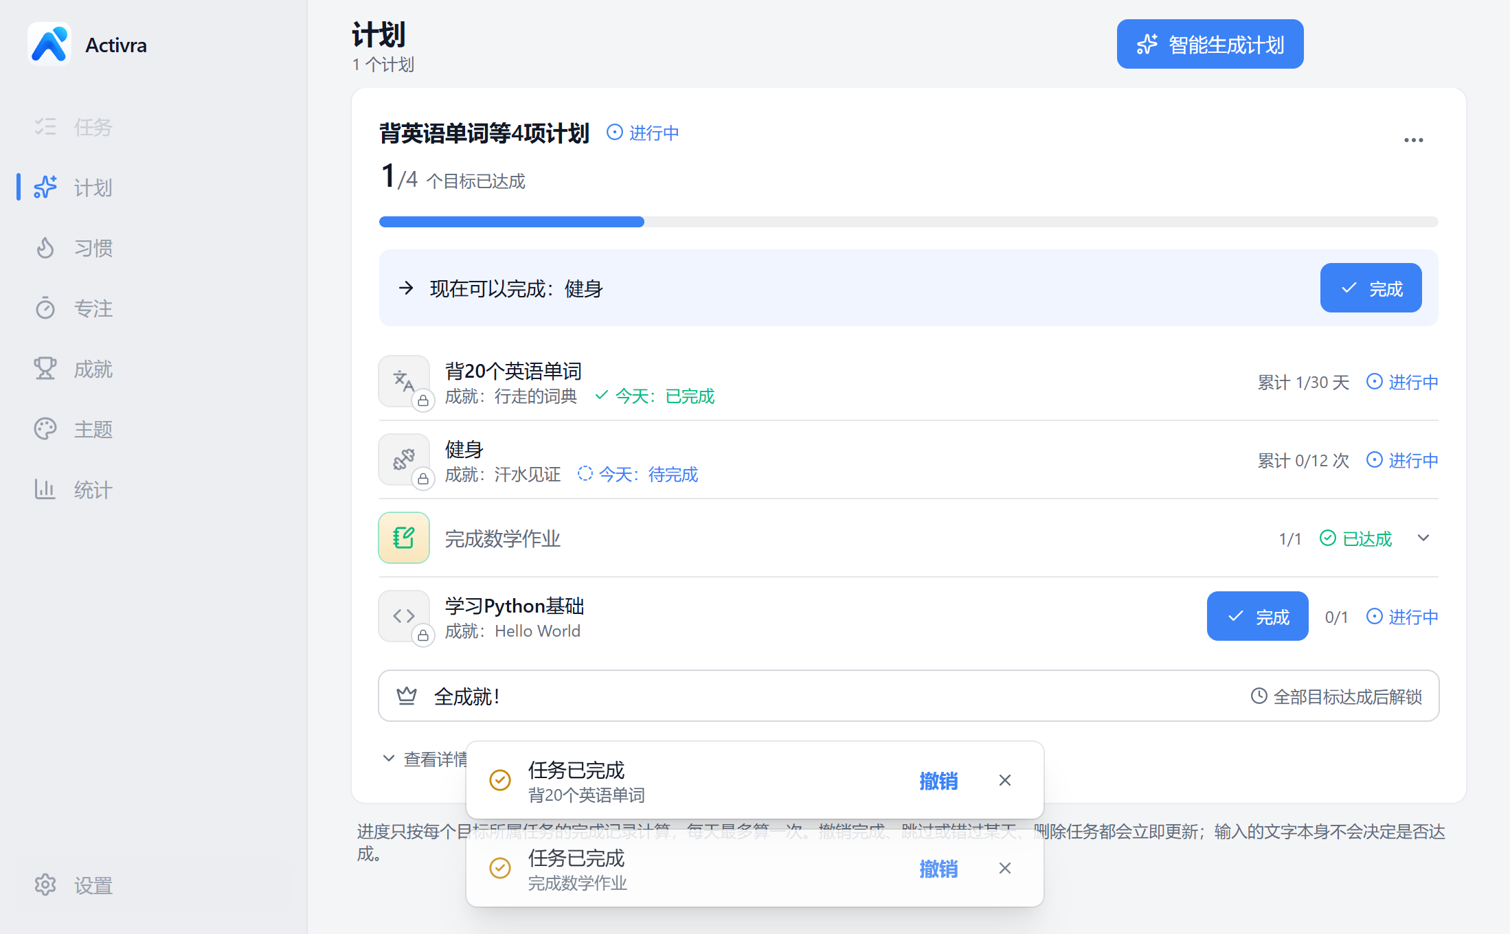The image size is (1510, 934).
Task: Click check icon in 完成数学作业 toast
Action: 500,868
